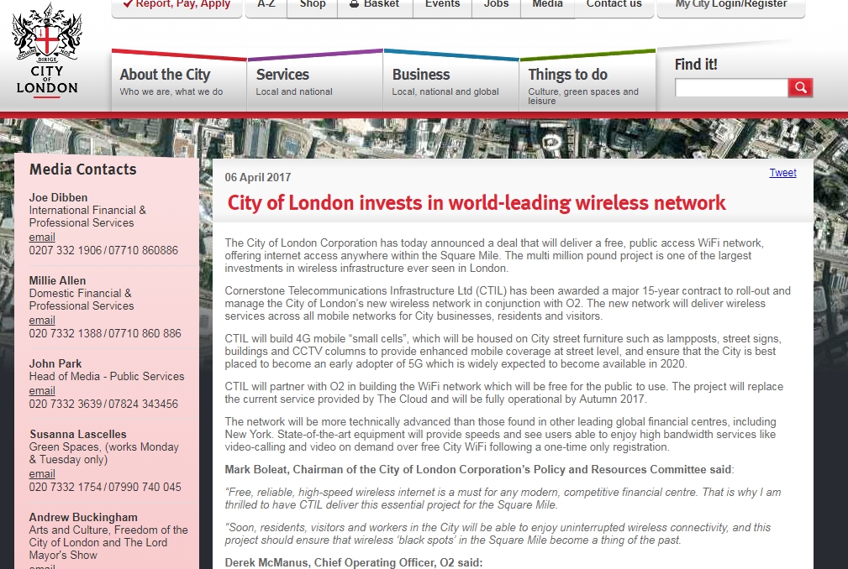Click the Tweet link
The height and width of the screenshot is (569, 848).
pyautogui.click(x=782, y=173)
